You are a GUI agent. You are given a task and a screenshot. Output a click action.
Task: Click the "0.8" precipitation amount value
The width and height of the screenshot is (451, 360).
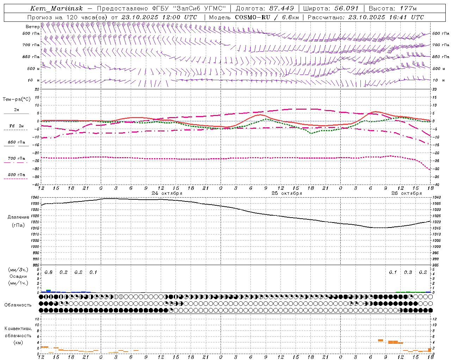[x=49, y=272]
